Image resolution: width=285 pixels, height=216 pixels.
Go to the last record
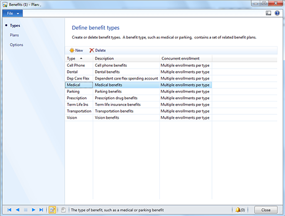tap(41, 210)
